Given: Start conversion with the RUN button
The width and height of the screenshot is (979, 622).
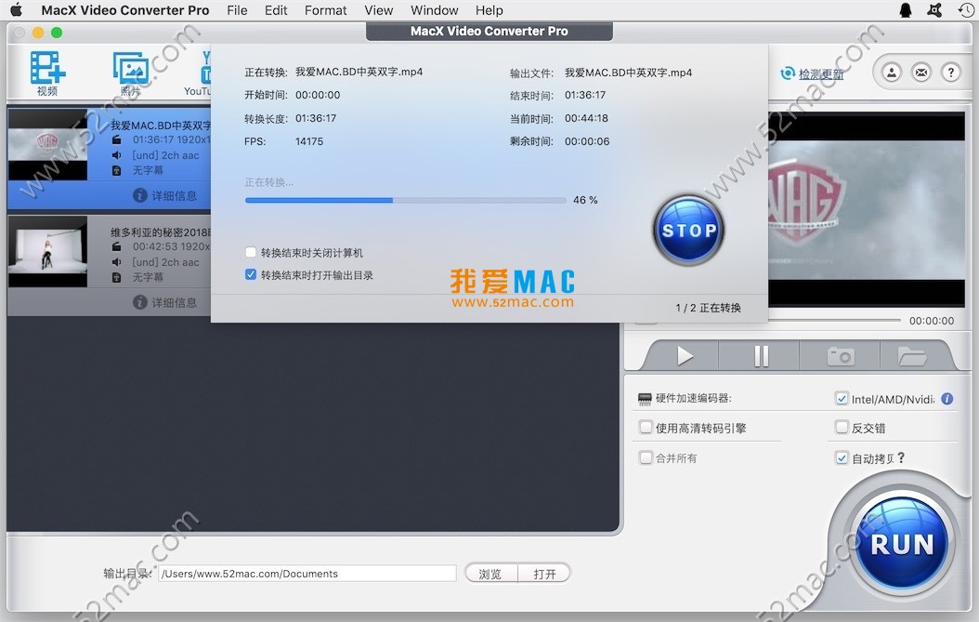Looking at the screenshot, I should pyautogui.click(x=902, y=543).
